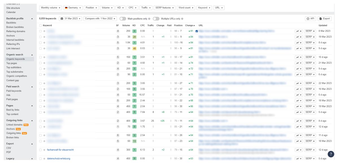339x164 pixels.
Task: Click the Export button
Action: 324,19
